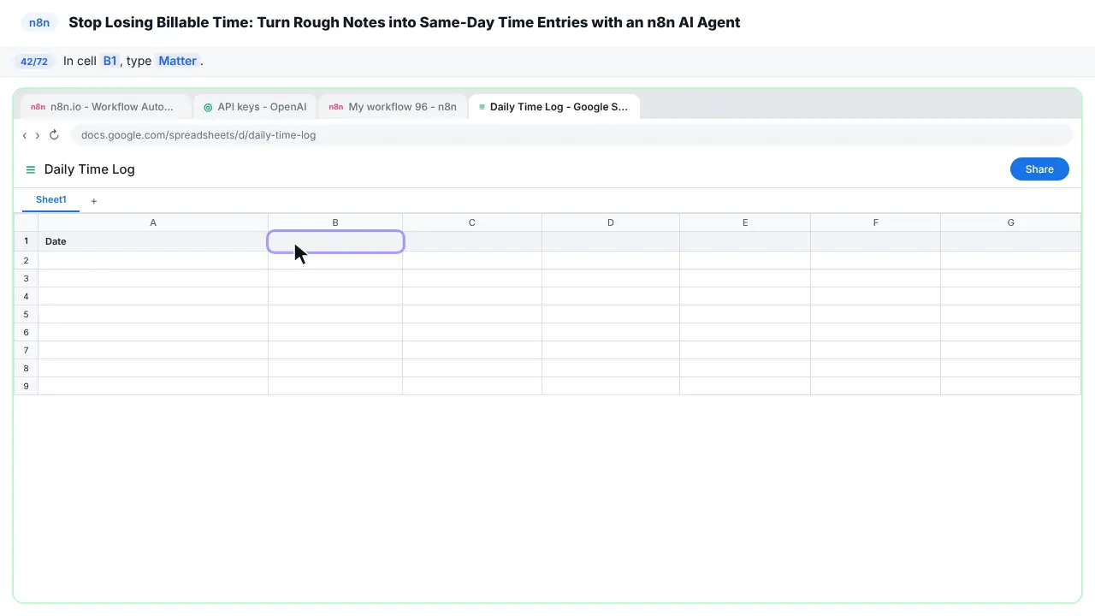Click the blue Share button

[x=1039, y=169]
